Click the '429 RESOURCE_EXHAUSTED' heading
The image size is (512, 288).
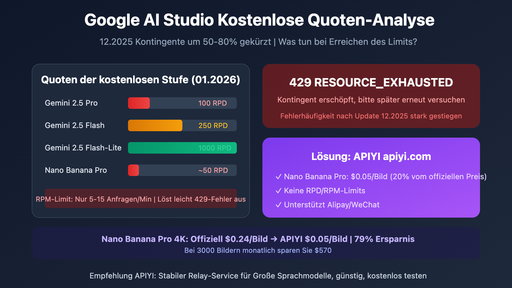coord(371,83)
